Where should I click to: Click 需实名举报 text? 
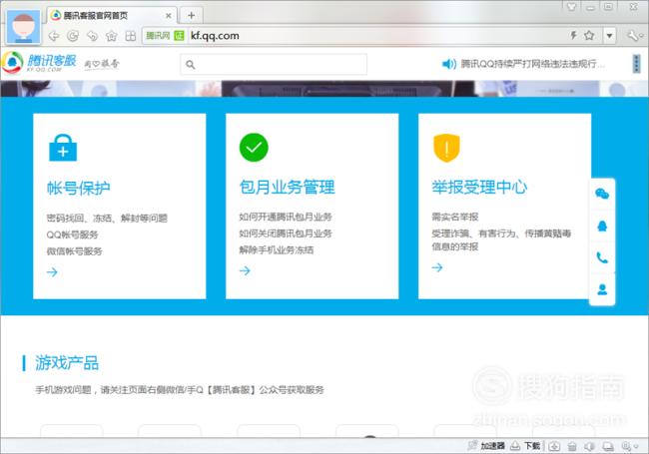point(455,217)
